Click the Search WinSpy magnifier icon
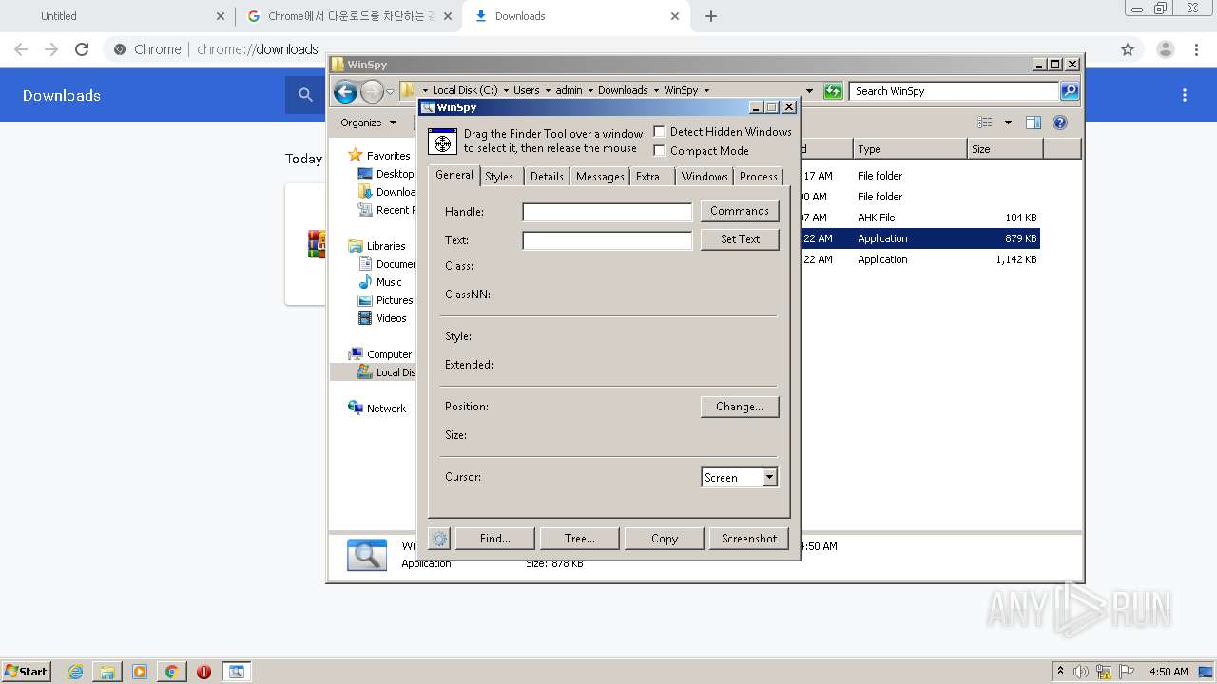 pos(1070,91)
